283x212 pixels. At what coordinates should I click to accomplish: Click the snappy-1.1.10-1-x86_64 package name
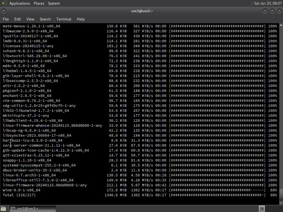coord(27,160)
